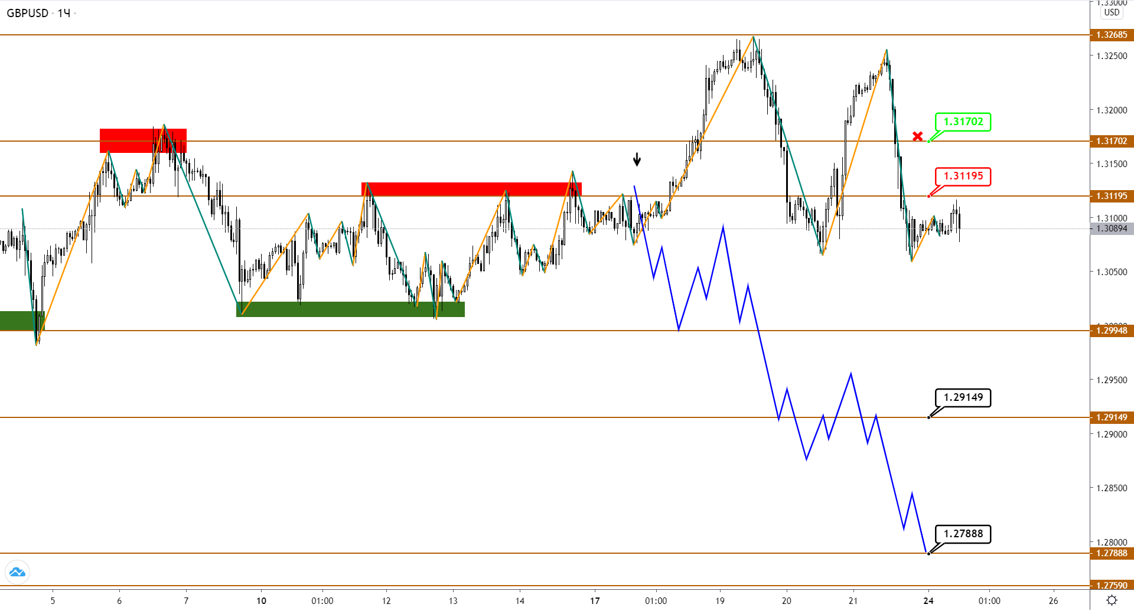Click the 1.32685 axis price tag
Screen dimensions: 1134x614
(1112, 35)
